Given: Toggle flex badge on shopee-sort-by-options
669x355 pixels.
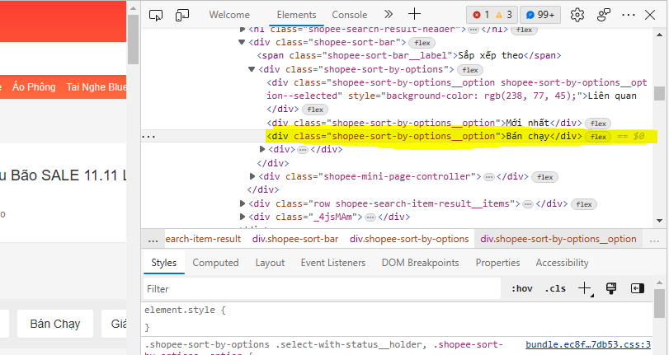Looking at the screenshot, I should tap(470, 70).
